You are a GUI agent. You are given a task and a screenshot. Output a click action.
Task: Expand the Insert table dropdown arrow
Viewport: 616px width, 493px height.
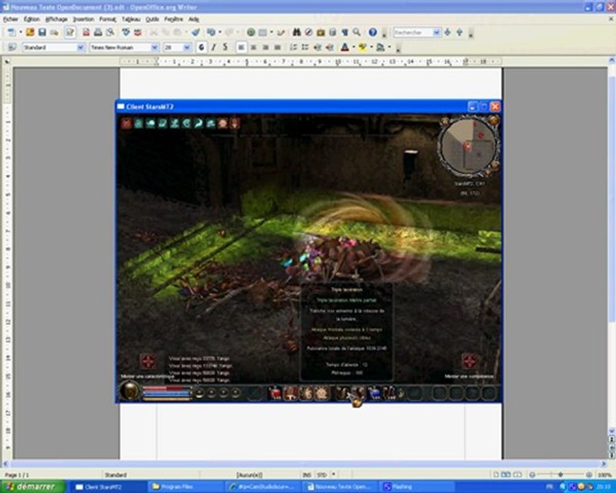[271, 32]
